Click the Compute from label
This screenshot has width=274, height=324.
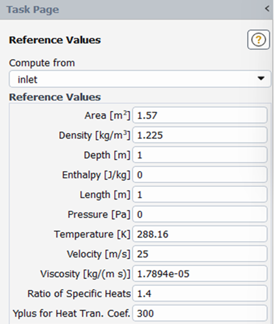click(42, 63)
